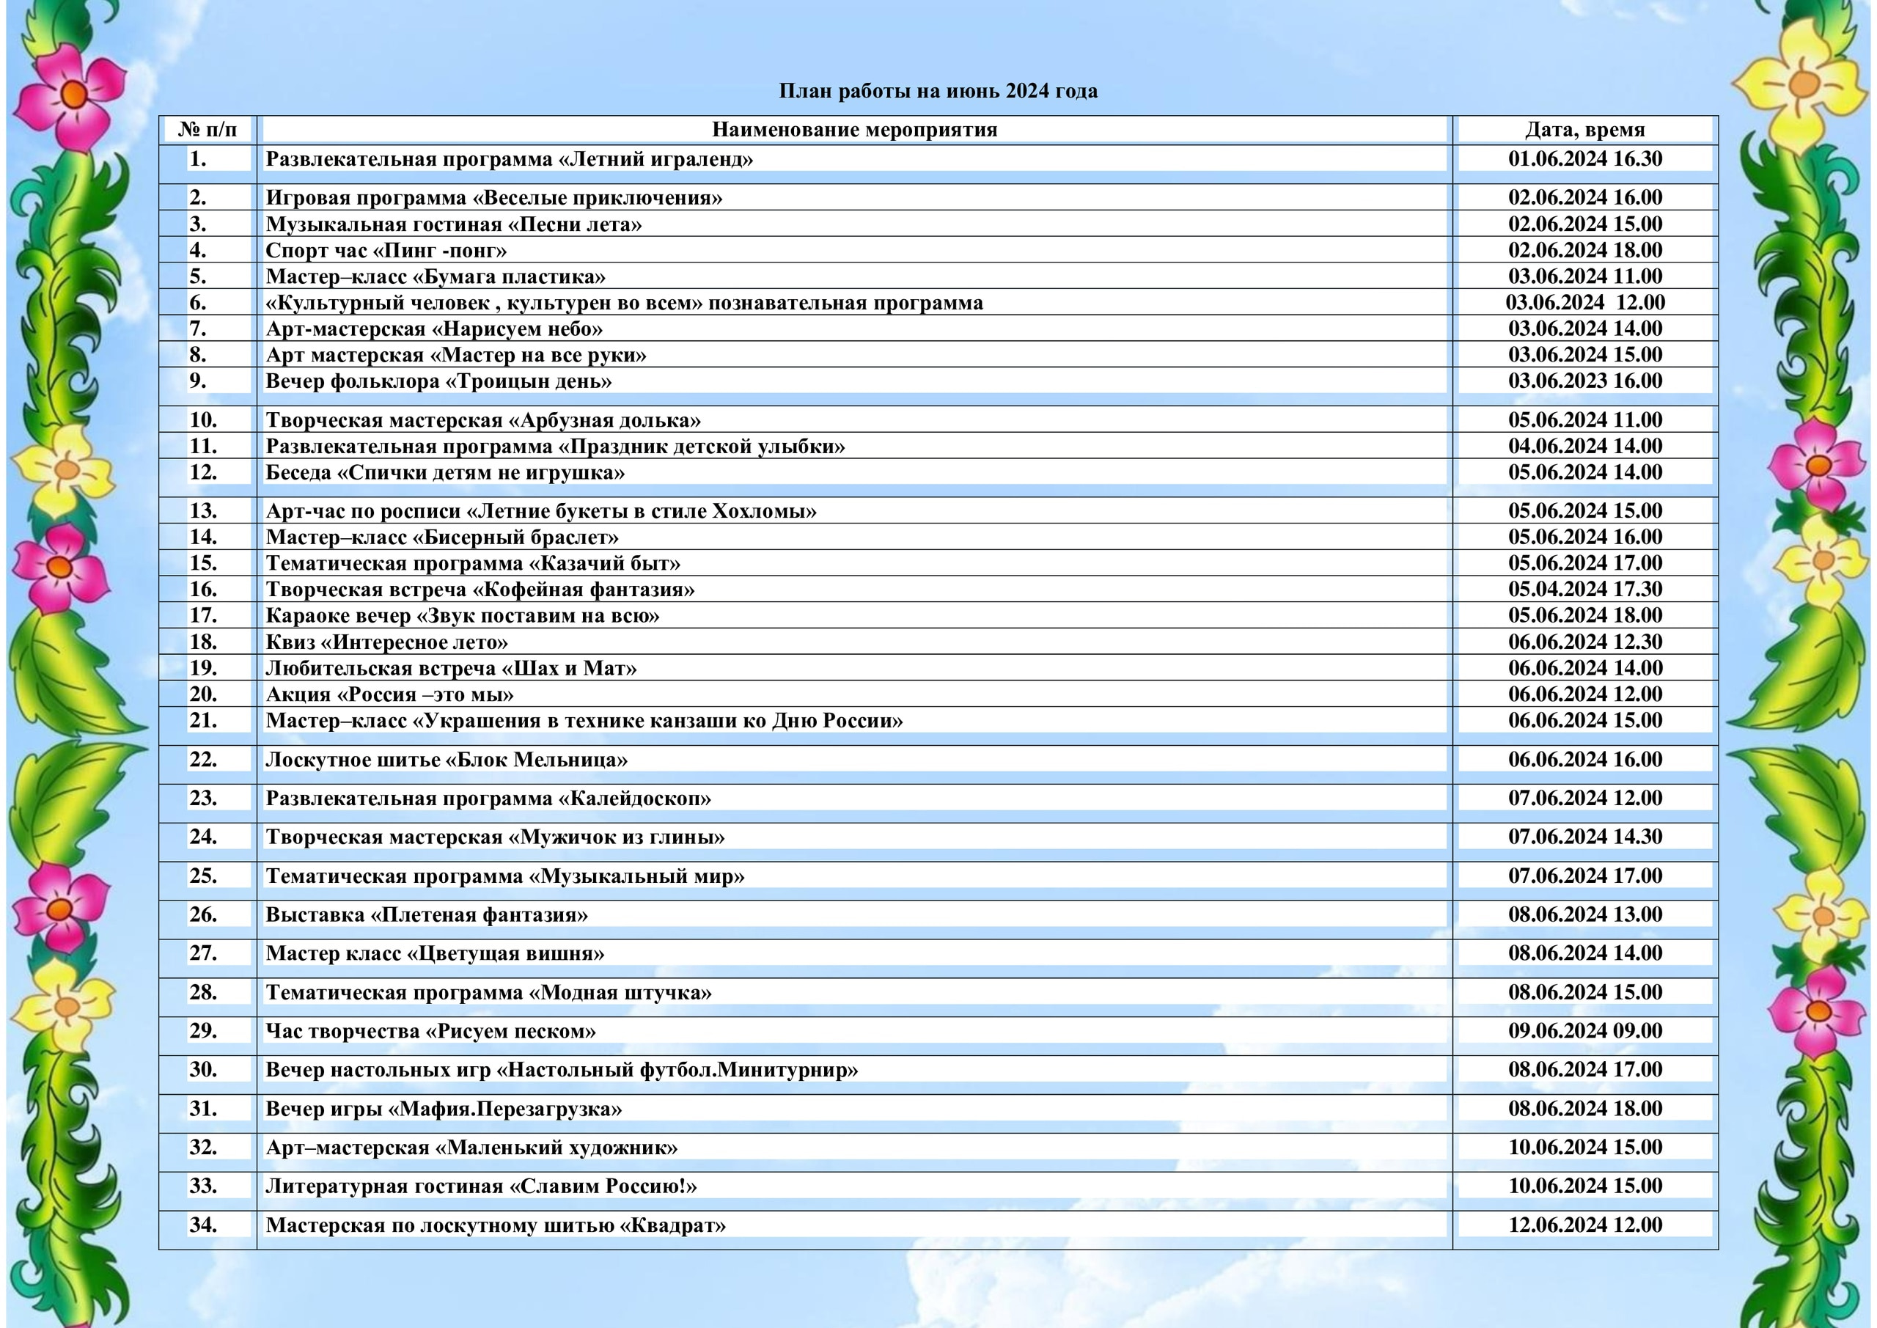
Task: Select the «Дата, время» column header
Action: coord(1585,129)
